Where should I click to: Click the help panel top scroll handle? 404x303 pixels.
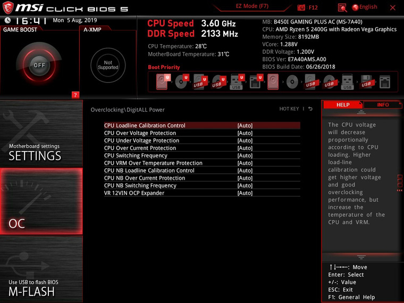(361, 112)
